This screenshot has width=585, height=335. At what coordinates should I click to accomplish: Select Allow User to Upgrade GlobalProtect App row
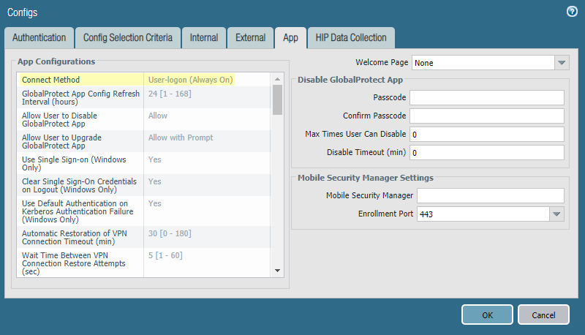point(143,141)
